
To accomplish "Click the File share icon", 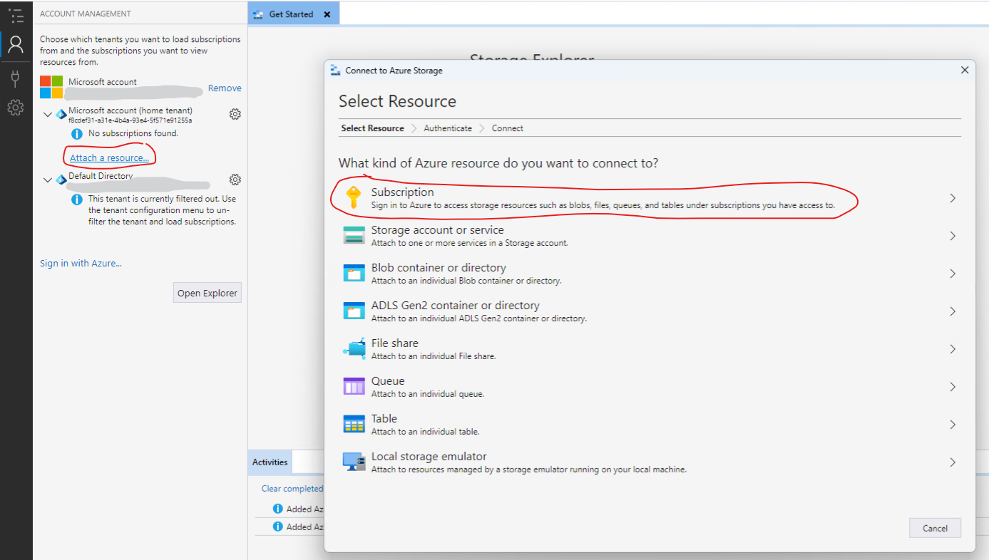I will pyautogui.click(x=354, y=348).
